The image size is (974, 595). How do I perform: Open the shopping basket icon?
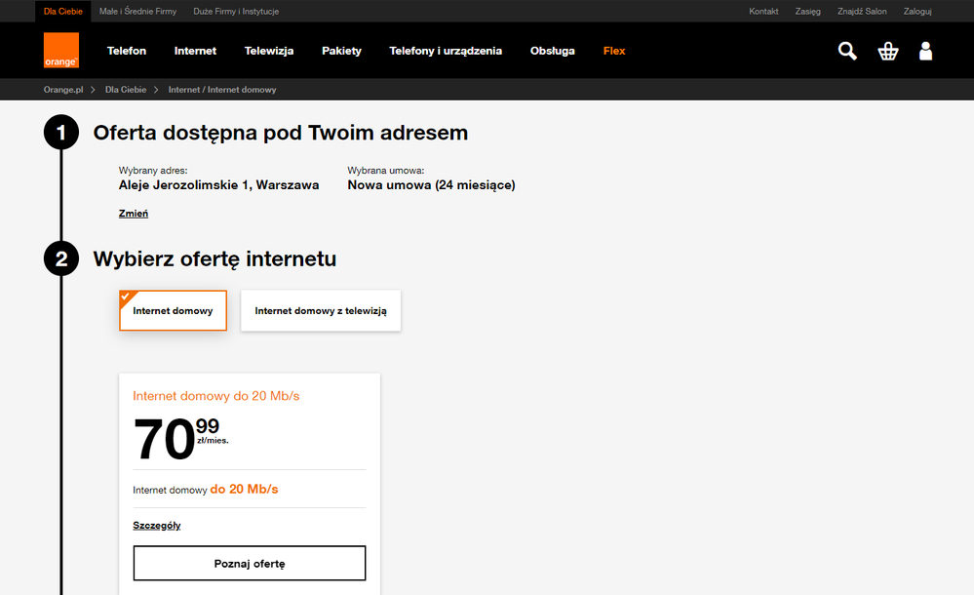click(x=887, y=51)
